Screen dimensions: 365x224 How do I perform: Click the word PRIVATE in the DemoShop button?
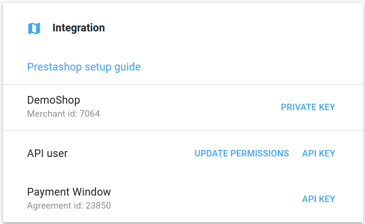click(x=299, y=107)
